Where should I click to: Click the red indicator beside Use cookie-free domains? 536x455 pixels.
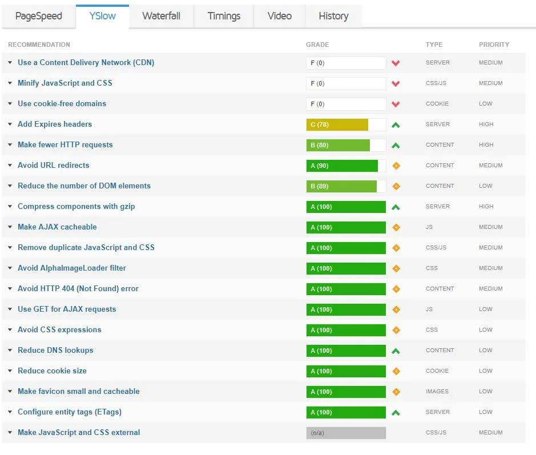point(396,104)
